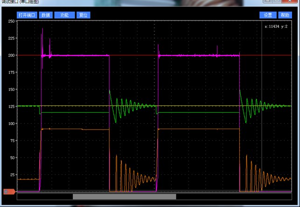Click the orange channel marker beside the axis
Viewport: 300px width, 207px height.
click(9, 192)
